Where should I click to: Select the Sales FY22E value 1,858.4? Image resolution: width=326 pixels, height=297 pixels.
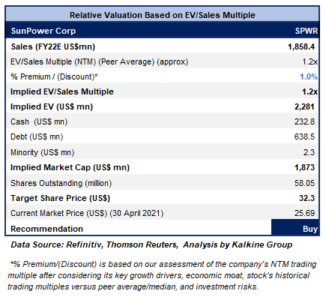coord(301,46)
